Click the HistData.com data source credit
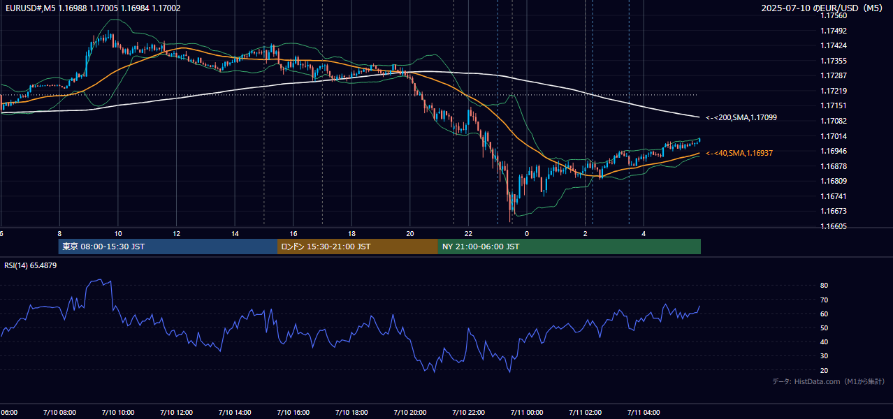This screenshot has height=419, width=893. pyautogui.click(x=828, y=381)
